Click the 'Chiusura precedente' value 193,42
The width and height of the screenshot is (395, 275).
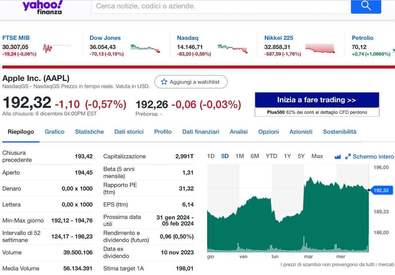(x=84, y=157)
